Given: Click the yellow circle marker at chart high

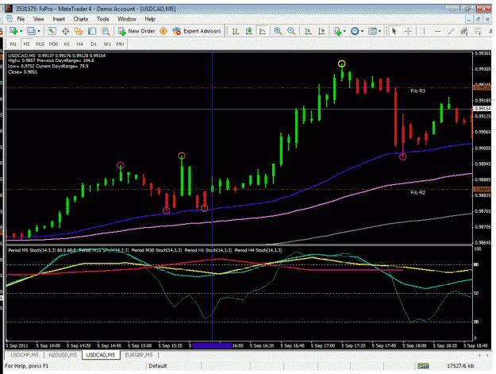Looking at the screenshot, I should coord(341,64).
